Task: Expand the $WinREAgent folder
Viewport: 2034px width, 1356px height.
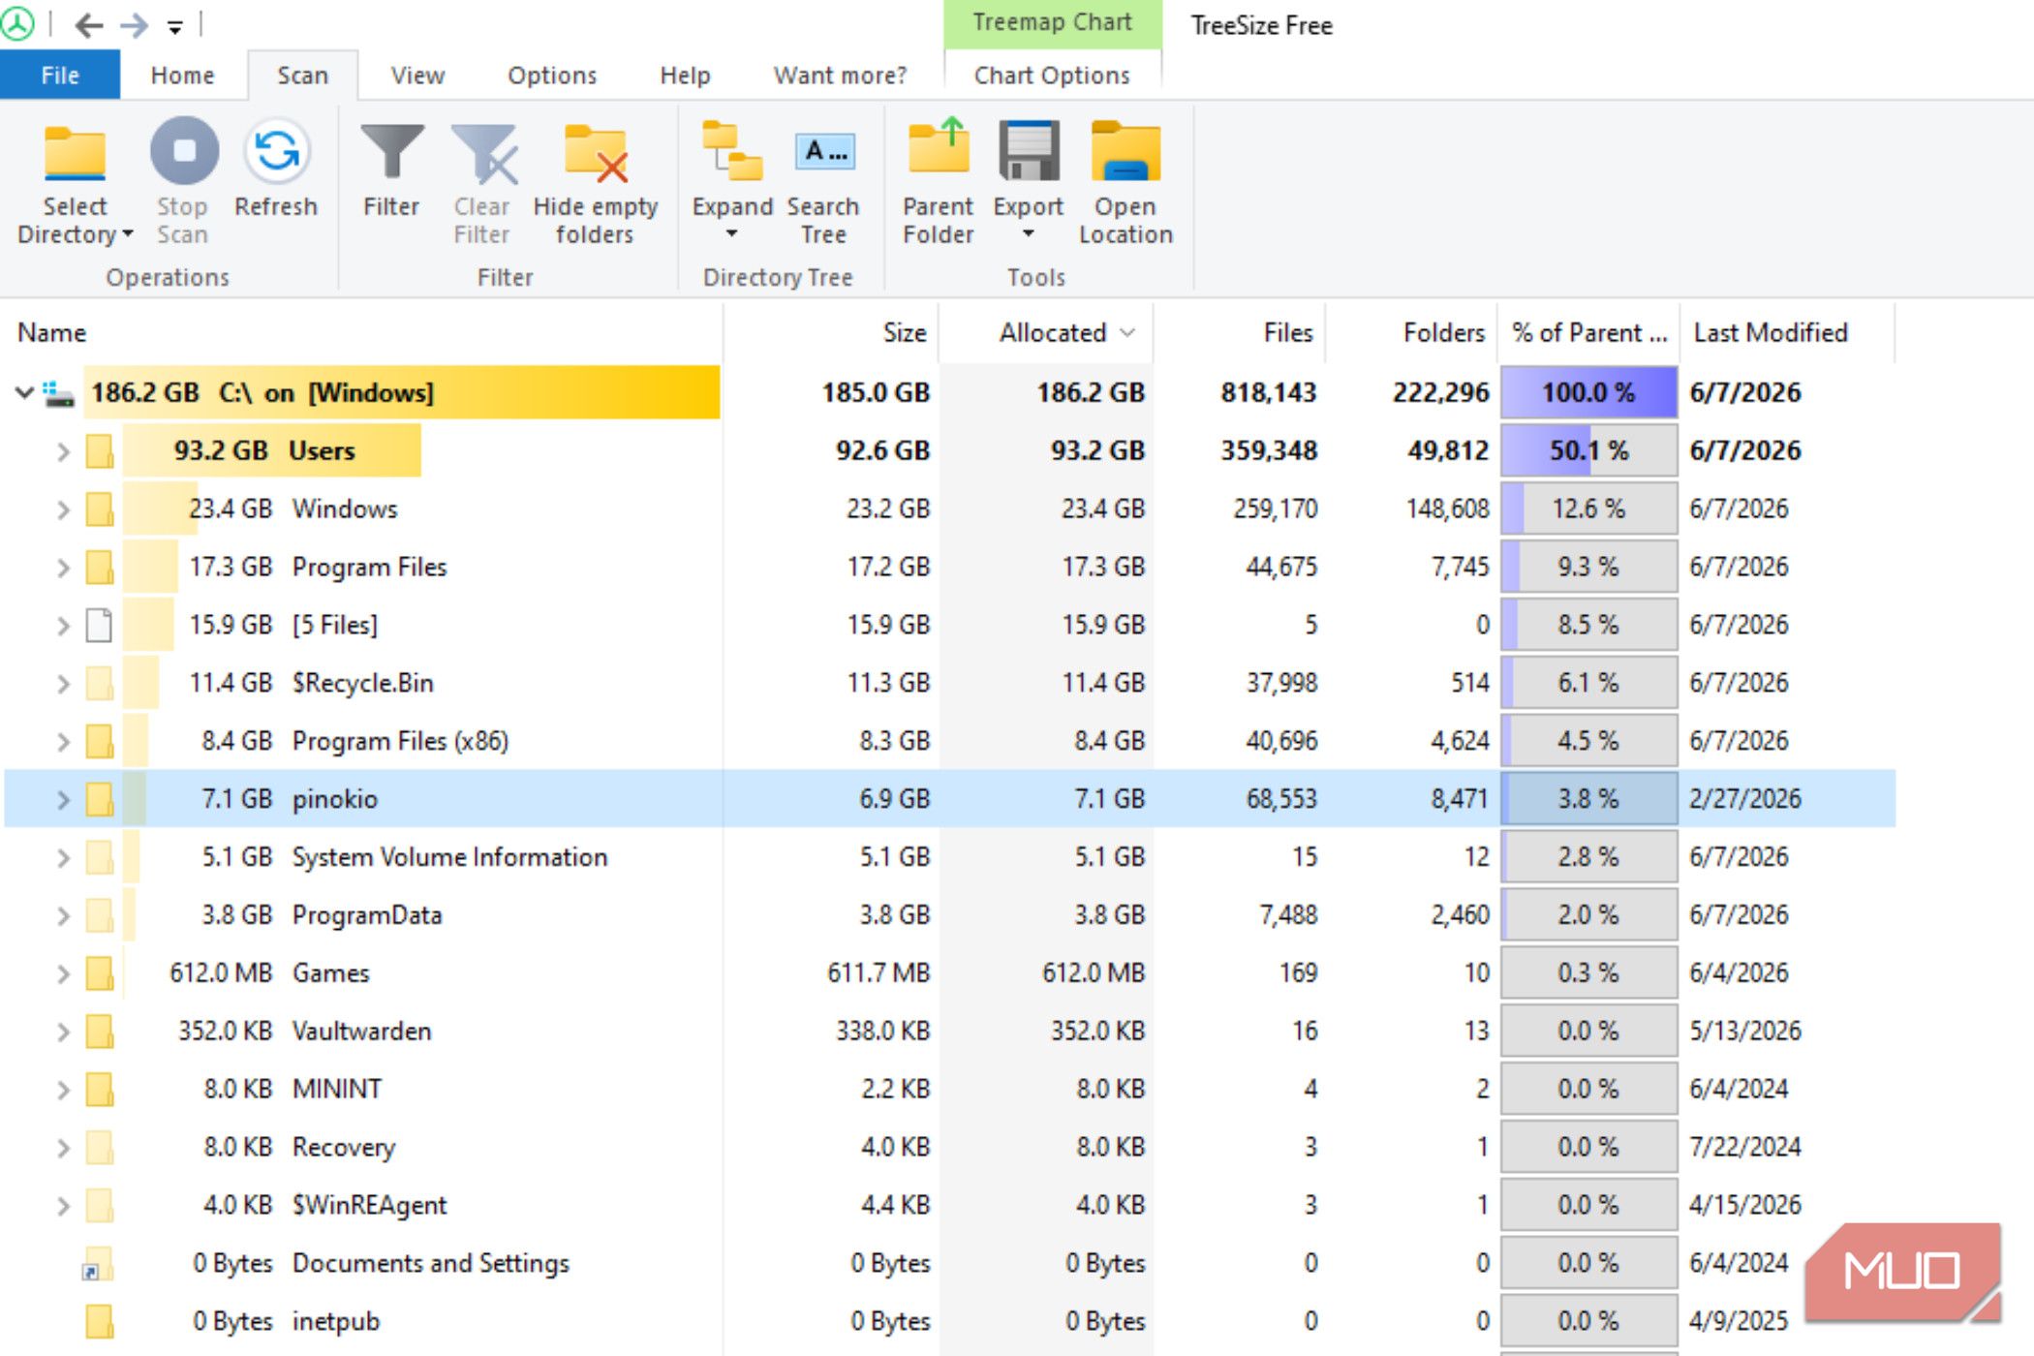Action: coord(63,1207)
